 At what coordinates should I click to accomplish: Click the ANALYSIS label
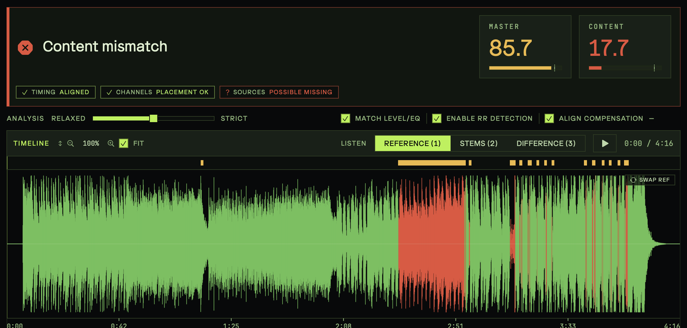[26, 118]
